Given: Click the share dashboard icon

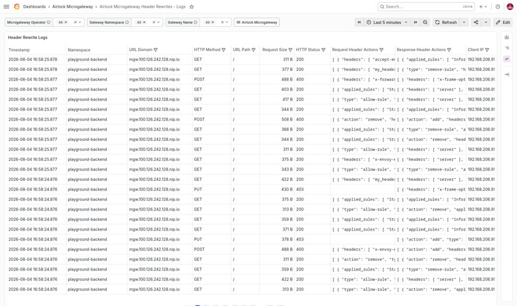Looking at the screenshot, I should tap(476, 23).
